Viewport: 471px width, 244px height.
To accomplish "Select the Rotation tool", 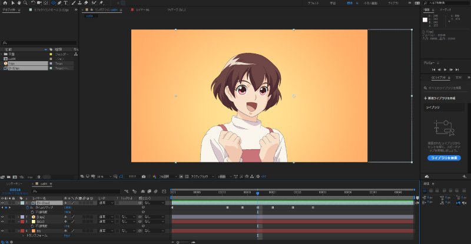I will (x=33, y=3).
